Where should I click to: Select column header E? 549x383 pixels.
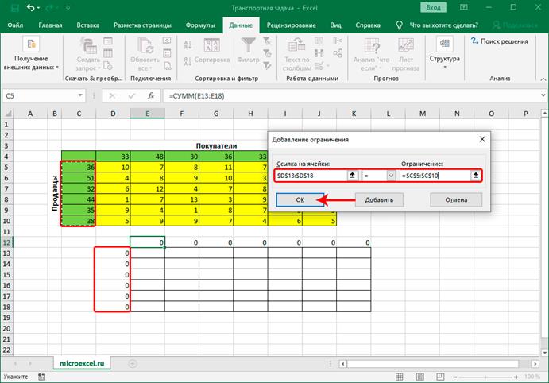click(148, 114)
